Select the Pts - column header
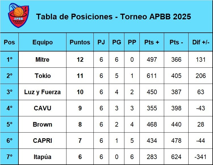 pyautogui.click(x=176, y=42)
